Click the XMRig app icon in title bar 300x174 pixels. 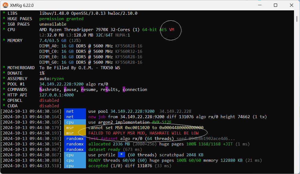tap(5, 5)
